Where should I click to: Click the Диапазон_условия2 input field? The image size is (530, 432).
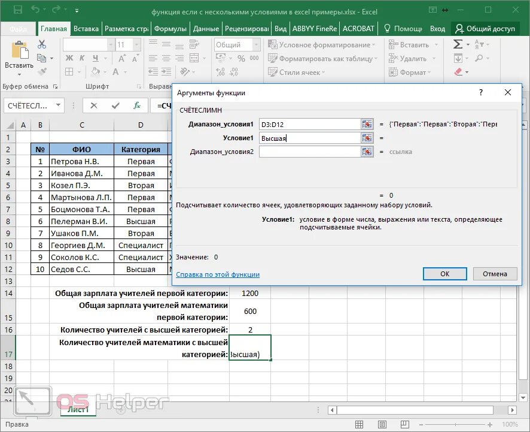(310, 152)
